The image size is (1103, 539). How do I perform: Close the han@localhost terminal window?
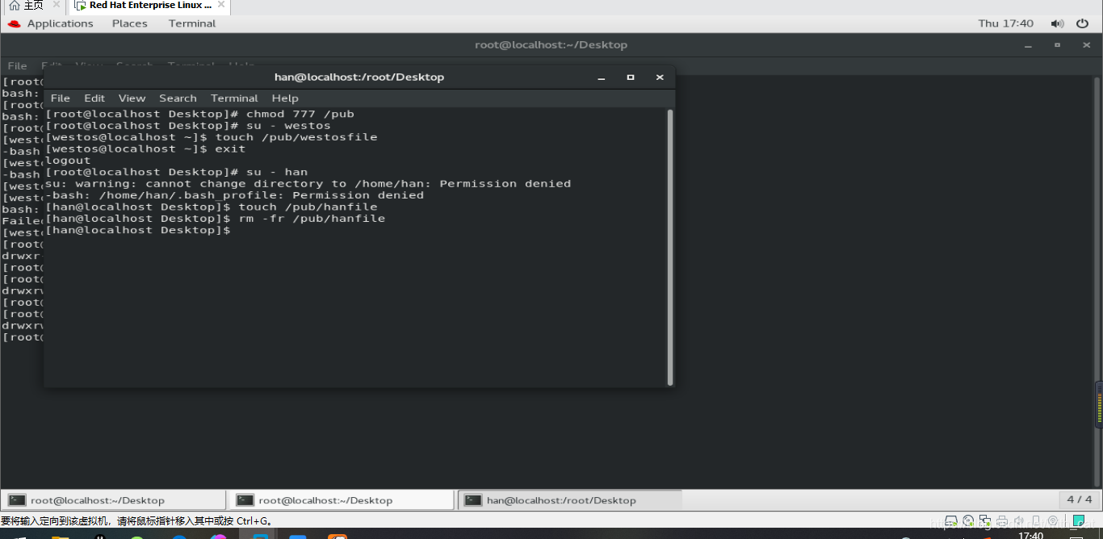tap(660, 77)
